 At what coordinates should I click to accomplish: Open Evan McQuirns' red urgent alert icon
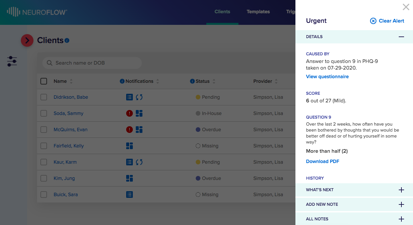click(129, 130)
